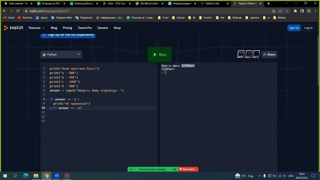Click the Share button

(x=269, y=54)
